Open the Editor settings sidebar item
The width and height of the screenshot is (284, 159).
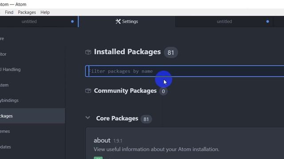coord(3,54)
